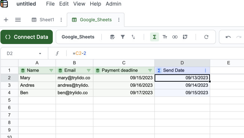244x138 pixels.
Task: Click the ben@trylido.co email cell
Action: 74,93
